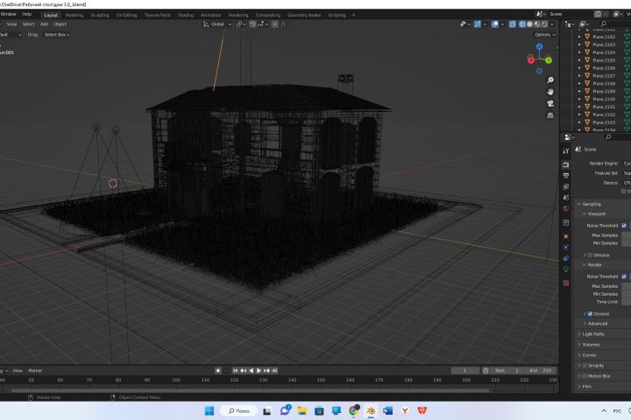Click the green Y axis gizmo
The height and width of the screenshot is (420, 631).
point(549,60)
